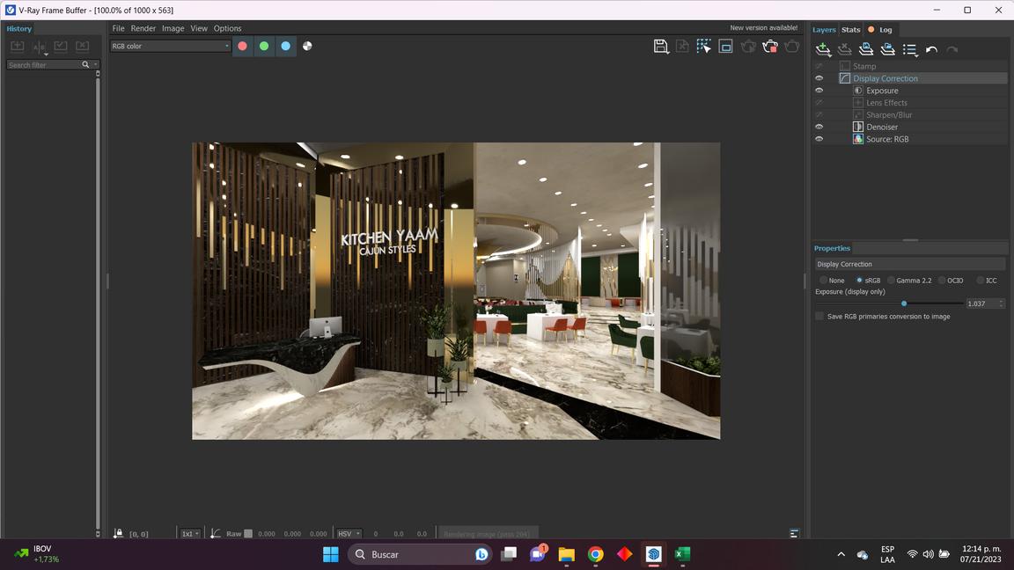Click the clear image icon
Screen dimensions: 1014x570
(x=682, y=47)
